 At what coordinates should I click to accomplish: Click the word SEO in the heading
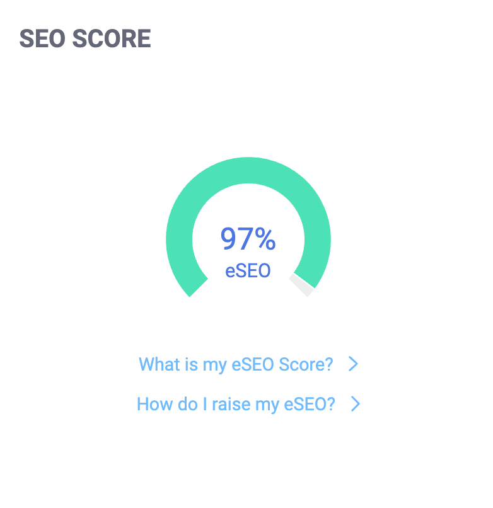pos(42,38)
